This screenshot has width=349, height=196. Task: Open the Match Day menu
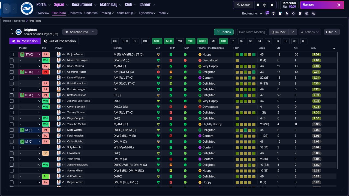[x=111, y=5]
